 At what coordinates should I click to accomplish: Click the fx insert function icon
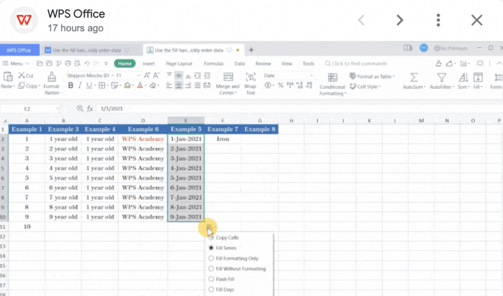click(90, 109)
